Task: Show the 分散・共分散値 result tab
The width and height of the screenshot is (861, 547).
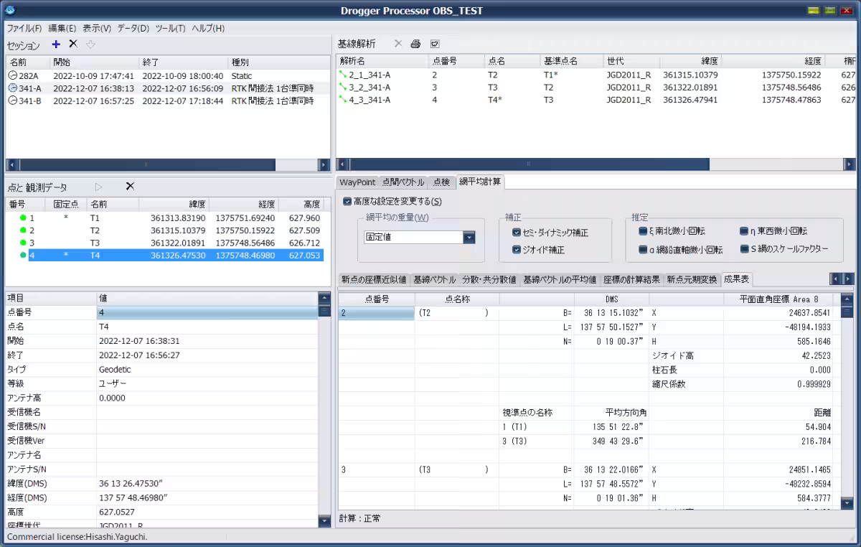Action: tap(489, 279)
